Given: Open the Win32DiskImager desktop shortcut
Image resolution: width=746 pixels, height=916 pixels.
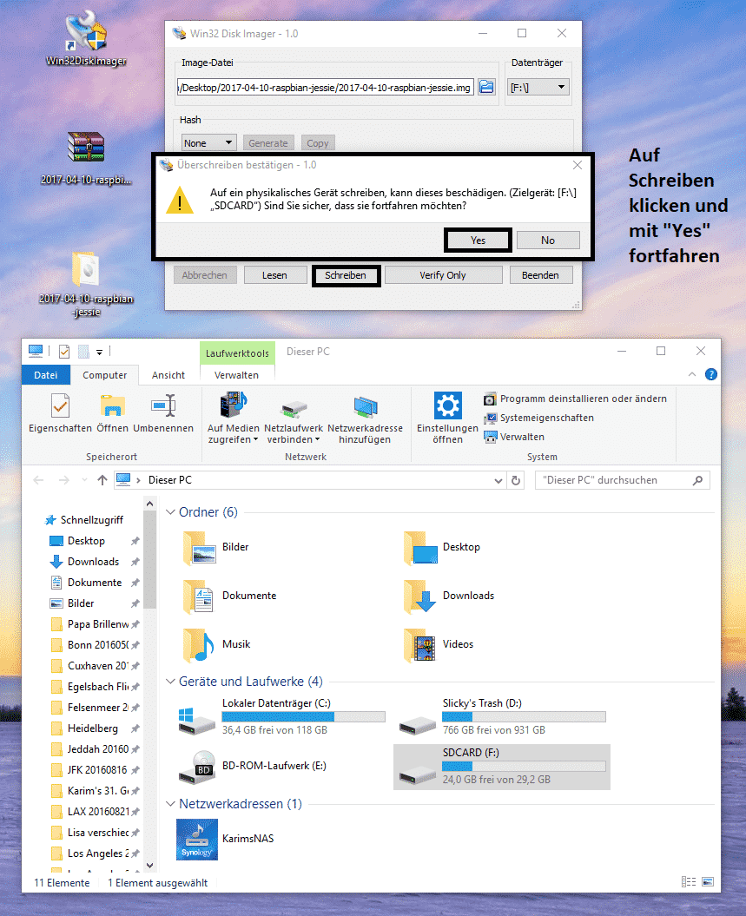Looking at the screenshot, I should pos(86,39).
